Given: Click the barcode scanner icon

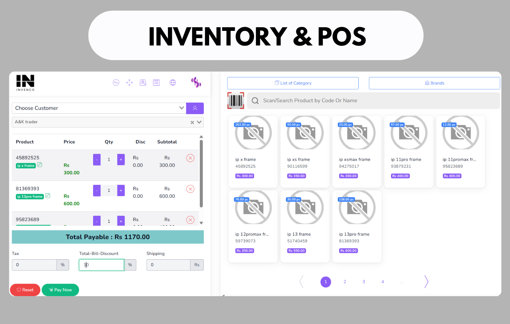Looking at the screenshot, I should (x=236, y=101).
